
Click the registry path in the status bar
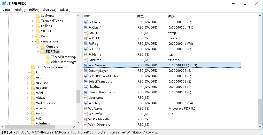79,132
